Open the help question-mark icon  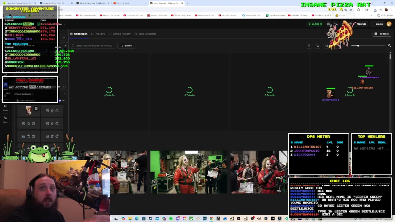[x=328, y=24]
